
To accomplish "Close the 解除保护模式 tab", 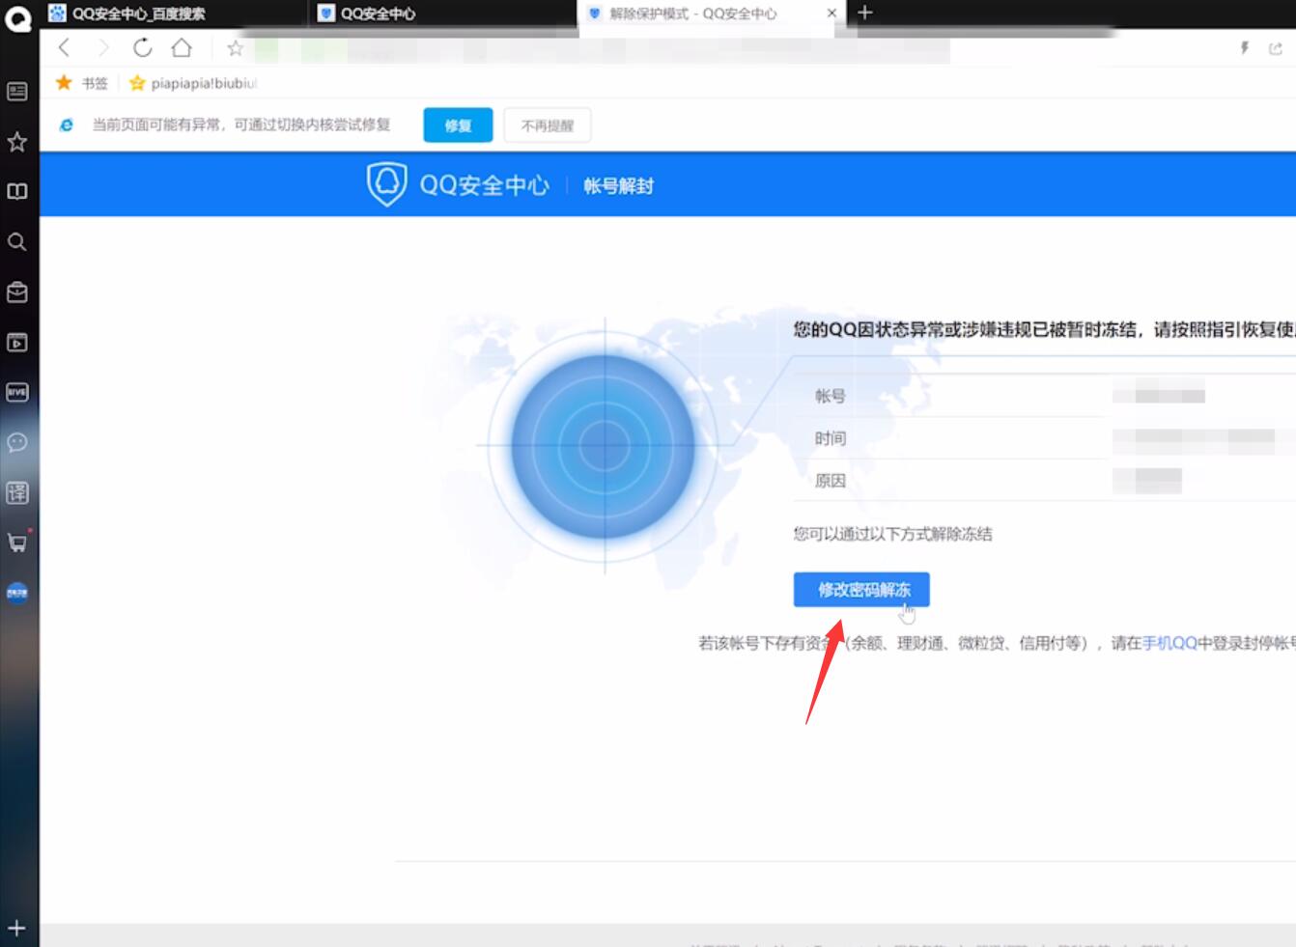I will (x=832, y=13).
